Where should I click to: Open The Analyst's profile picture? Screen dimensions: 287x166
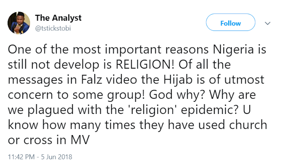(19, 23)
